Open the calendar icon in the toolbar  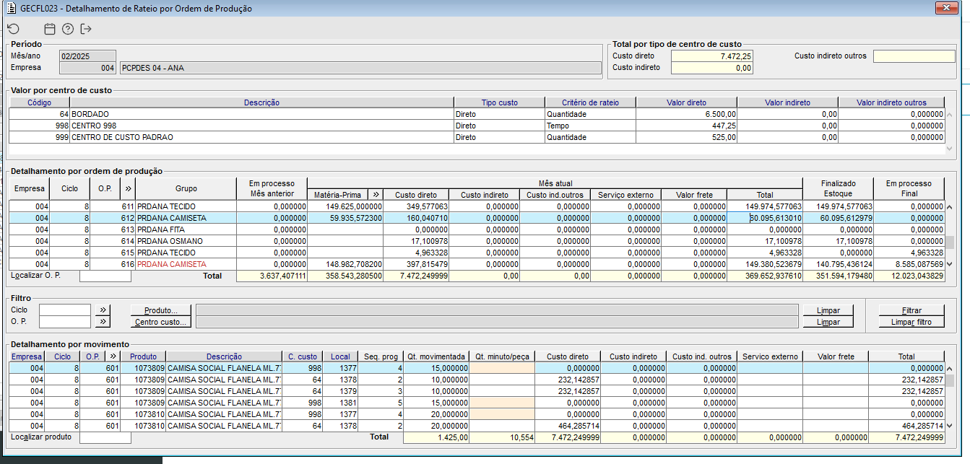(x=50, y=29)
